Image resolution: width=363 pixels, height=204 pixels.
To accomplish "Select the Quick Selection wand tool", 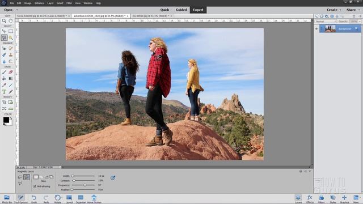I will [11, 37].
